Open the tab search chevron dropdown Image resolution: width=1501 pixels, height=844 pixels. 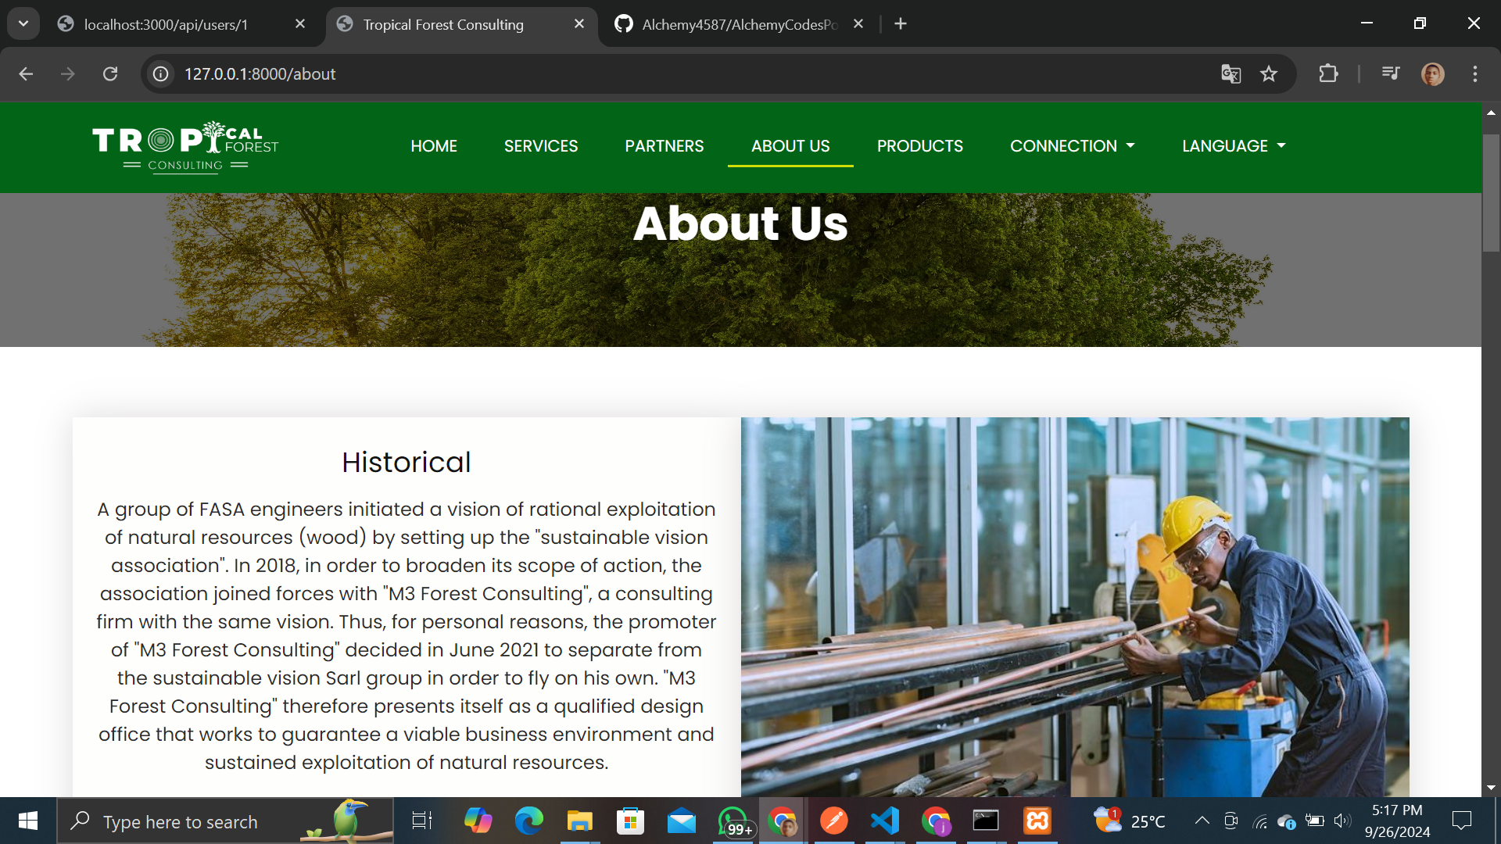(23, 23)
